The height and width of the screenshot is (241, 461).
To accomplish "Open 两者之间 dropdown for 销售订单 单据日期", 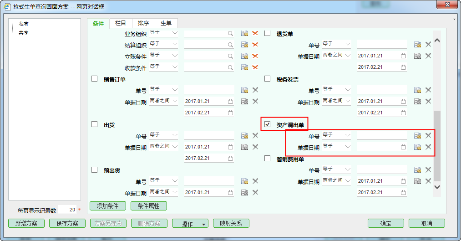I will point(175,101).
